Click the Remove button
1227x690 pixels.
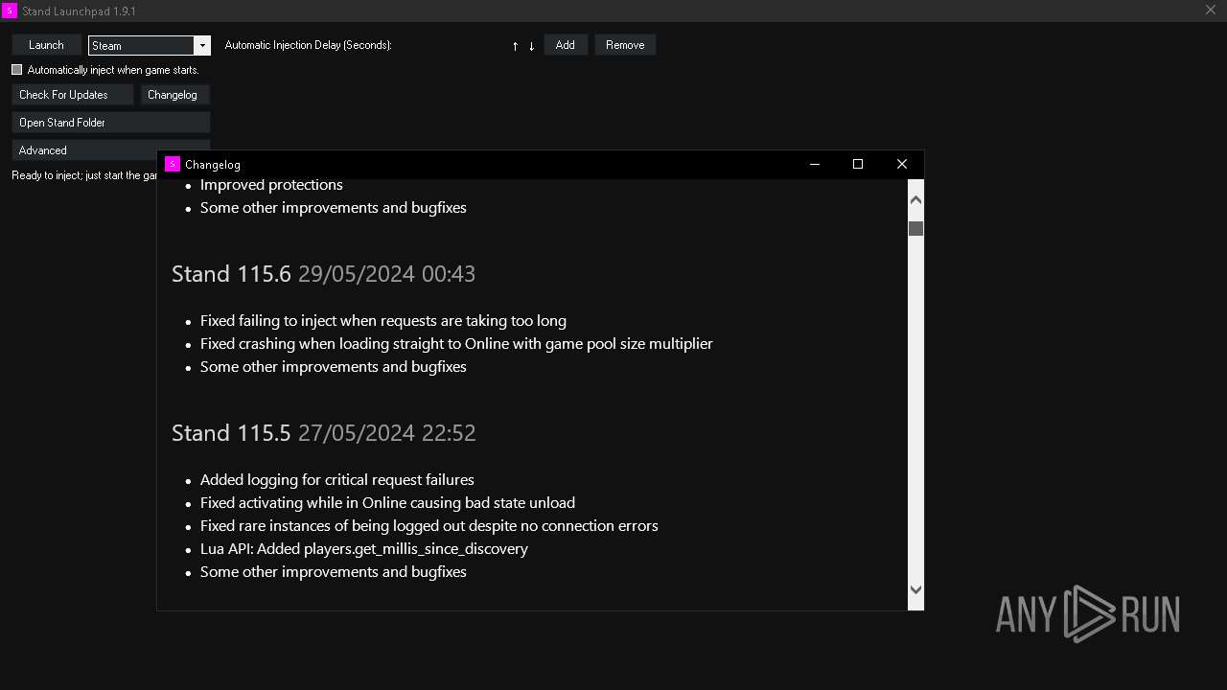pyautogui.click(x=625, y=45)
